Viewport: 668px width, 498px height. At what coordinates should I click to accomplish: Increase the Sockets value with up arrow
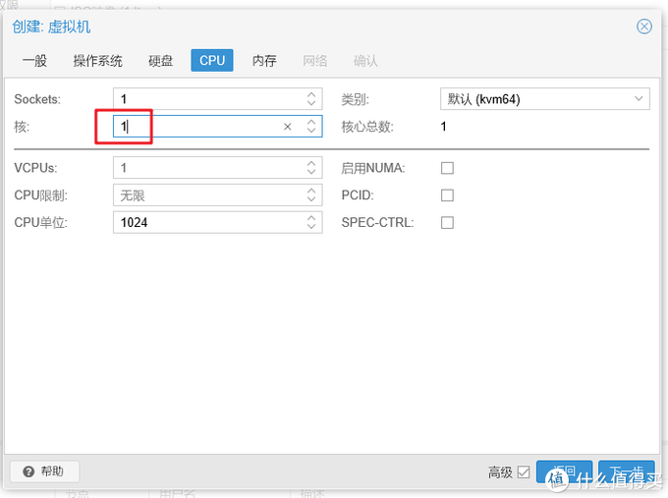pyautogui.click(x=311, y=94)
